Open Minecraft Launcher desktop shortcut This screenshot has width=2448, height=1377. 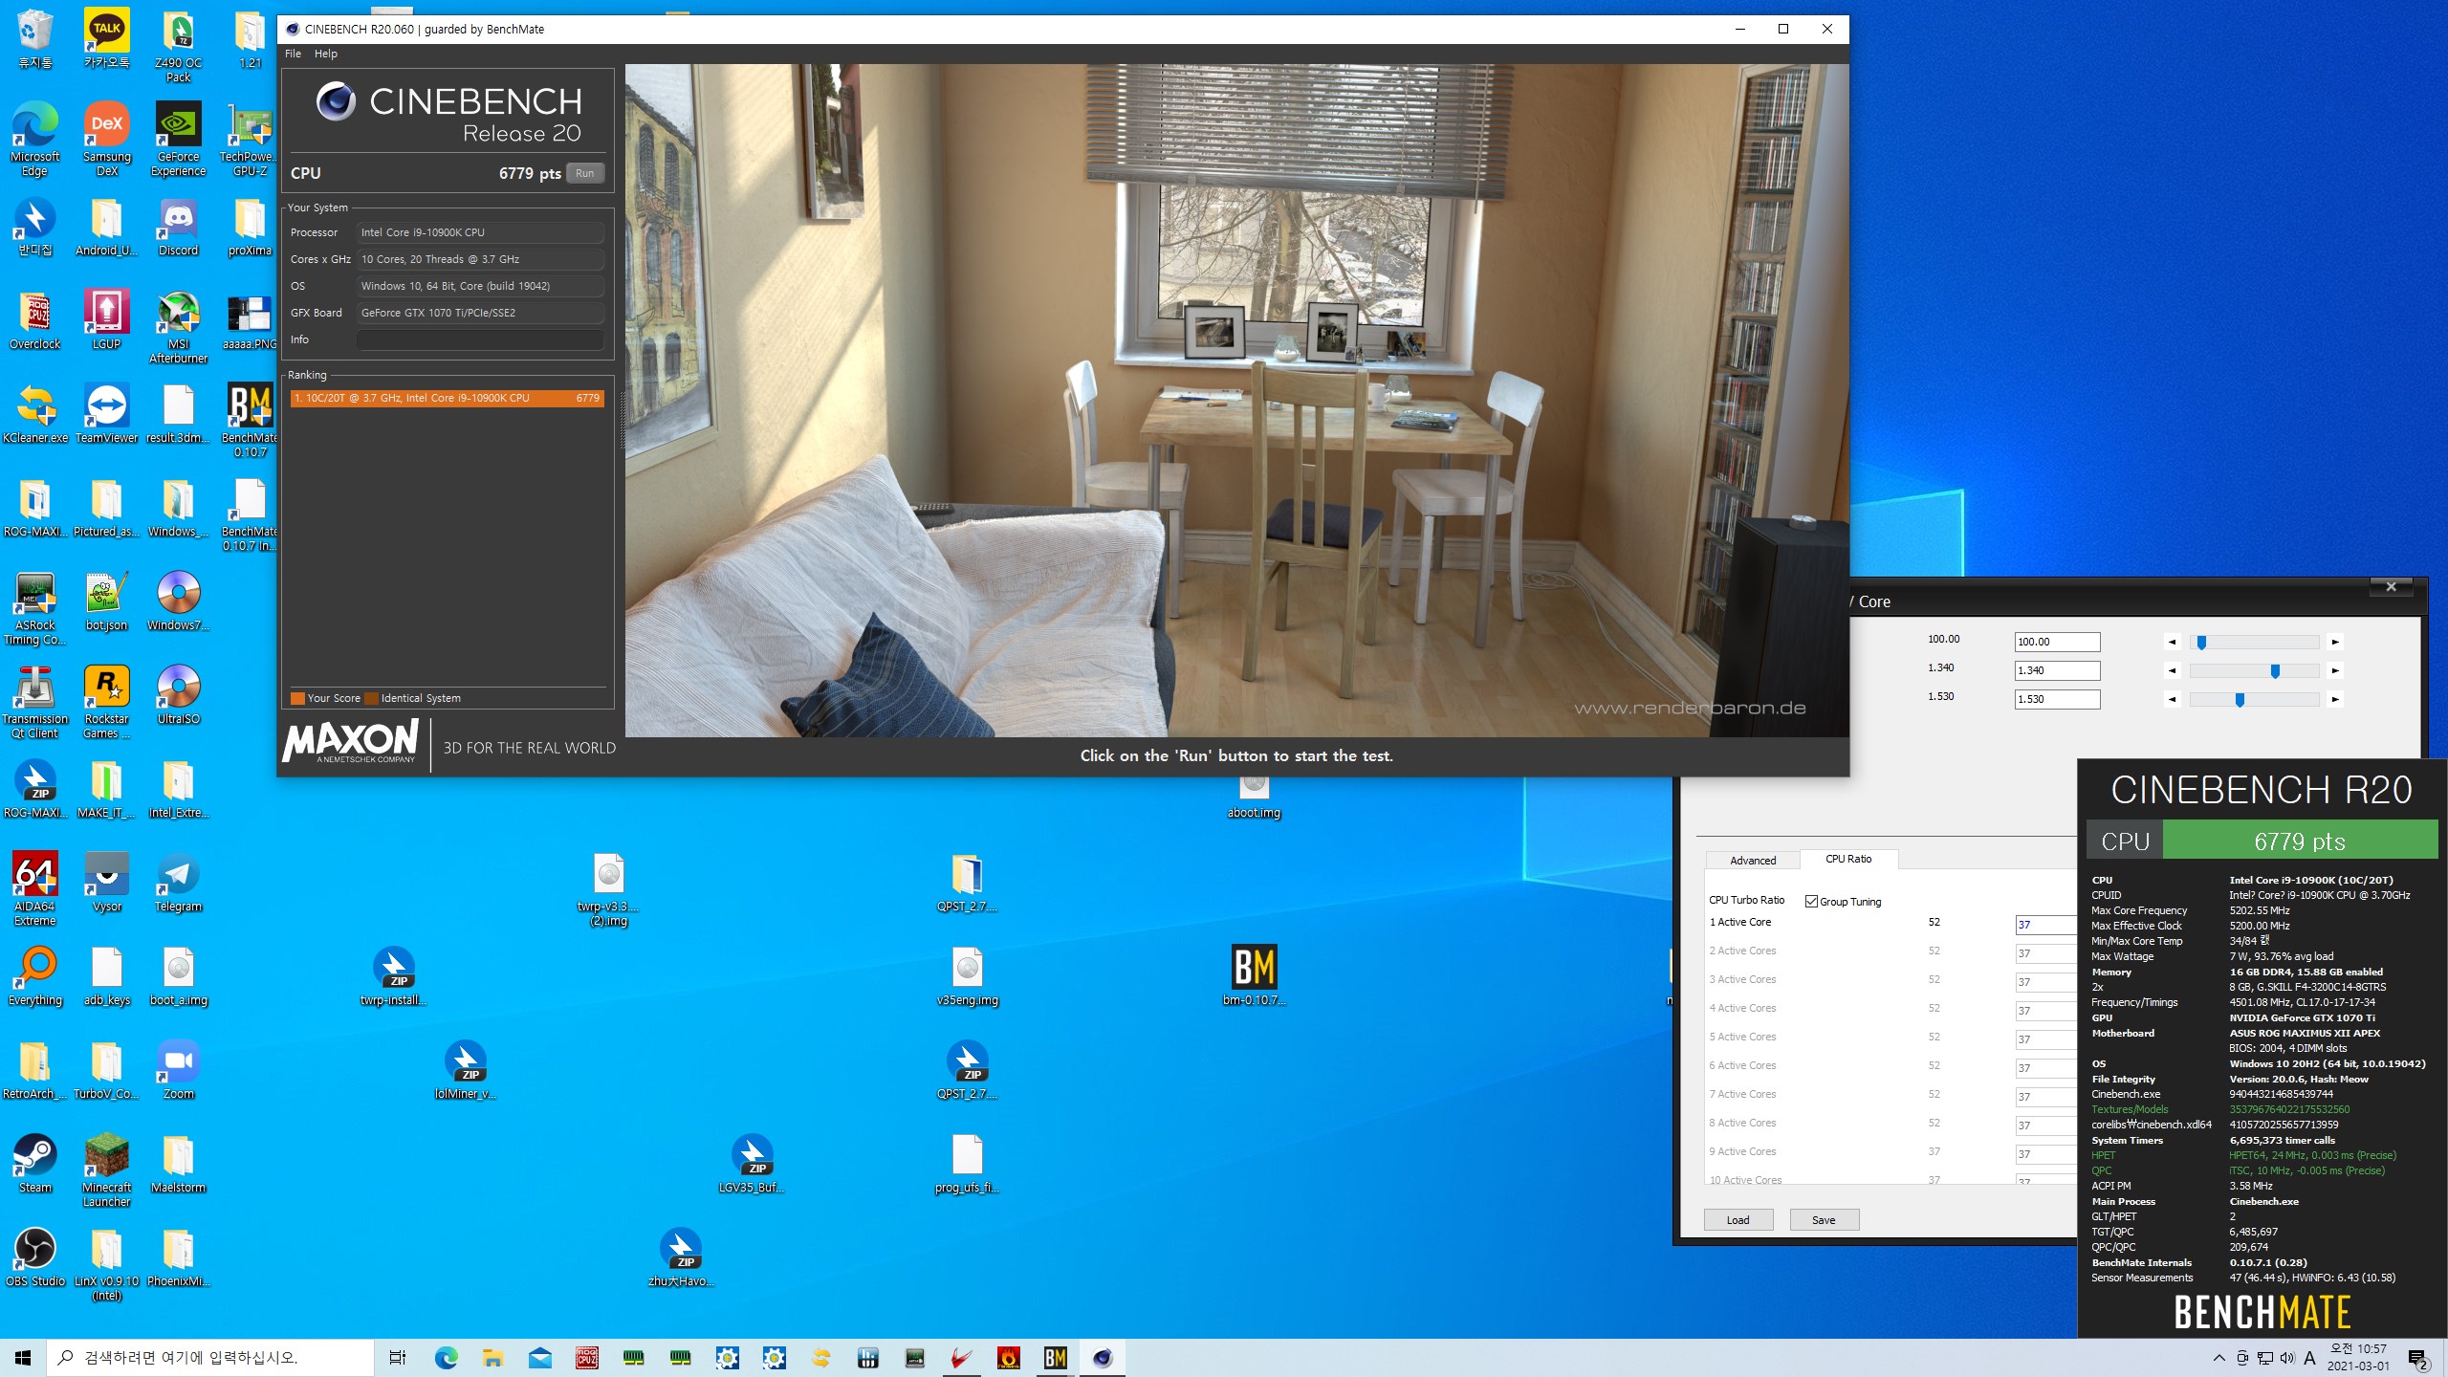(106, 1170)
